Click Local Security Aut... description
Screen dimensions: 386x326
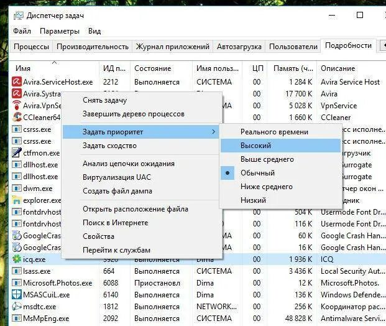(353, 271)
